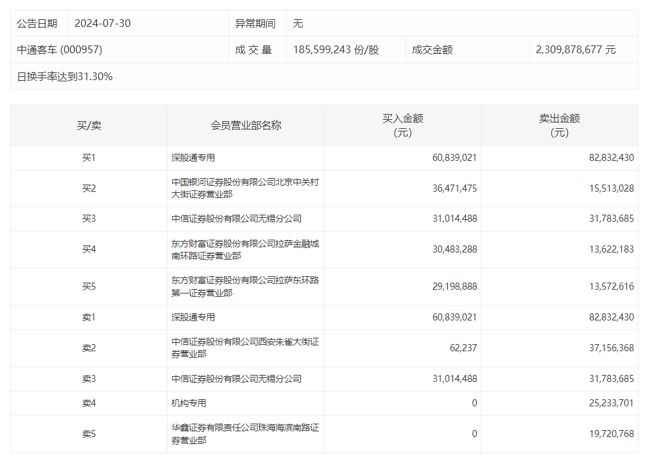Select volume value 185,599,243 份/股
652x464 pixels.
(x=336, y=50)
